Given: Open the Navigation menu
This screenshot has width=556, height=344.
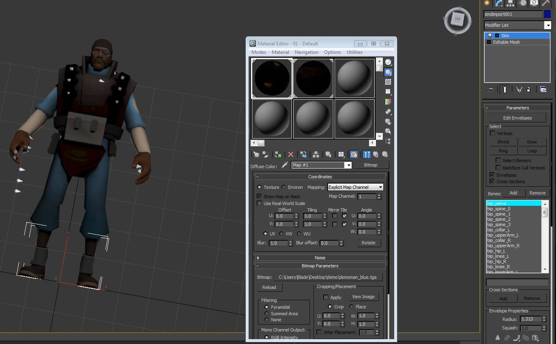Looking at the screenshot, I should [x=306, y=52].
